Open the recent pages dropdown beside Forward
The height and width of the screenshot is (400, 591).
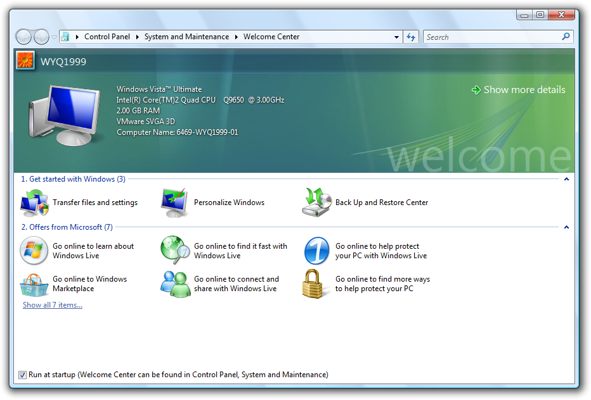[55, 37]
